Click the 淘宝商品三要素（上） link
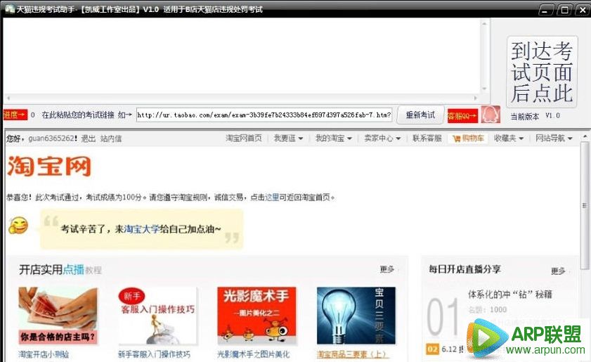591x362 pixels. coord(351,354)
